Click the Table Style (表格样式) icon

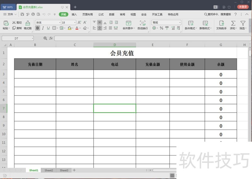pyautogui.click(x=206, y=23)
